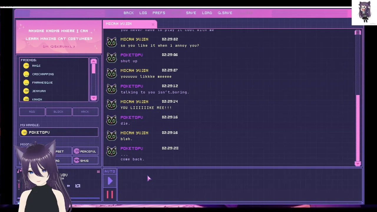Select the SMUG mood
Screen dimensions: 377x212
click(x=85, y=160)
